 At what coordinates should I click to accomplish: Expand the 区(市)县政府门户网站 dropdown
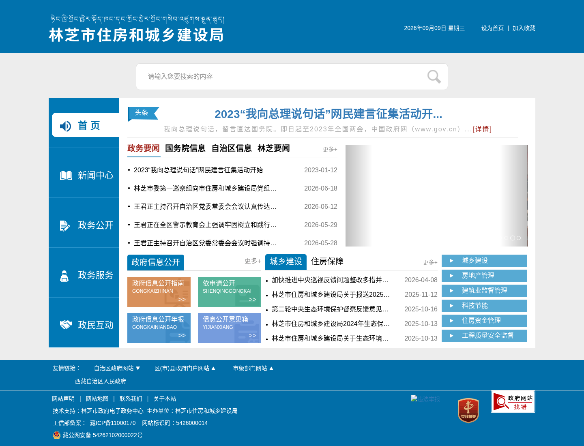click(x=185, y=368)
